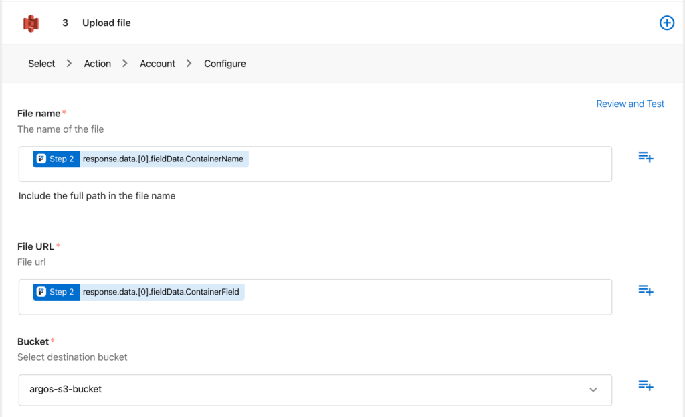Click the Amazon S3 app icon
The width and height of the screenshot is (685, 417).
[31, 23]
